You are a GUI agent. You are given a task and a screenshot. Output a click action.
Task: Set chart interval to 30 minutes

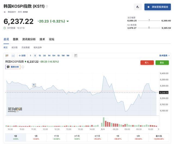(44, 56)
